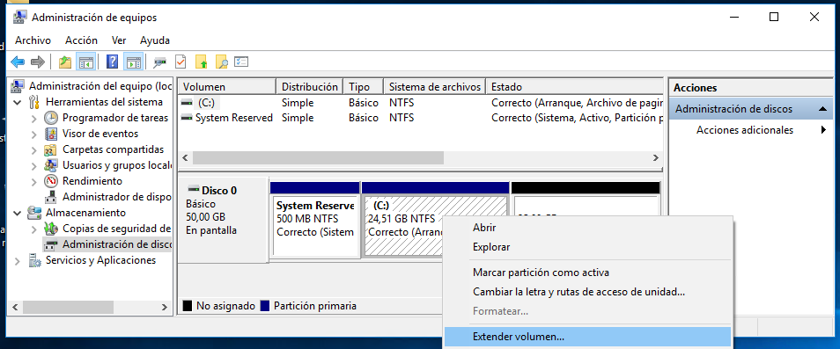Click the gray Forward arrow in toolbar
Viewport: 840px width, 349px height.
pos(37,62)
